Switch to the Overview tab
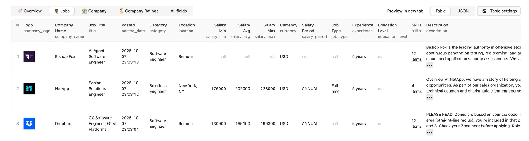529x141 pixels. (30, 11)
